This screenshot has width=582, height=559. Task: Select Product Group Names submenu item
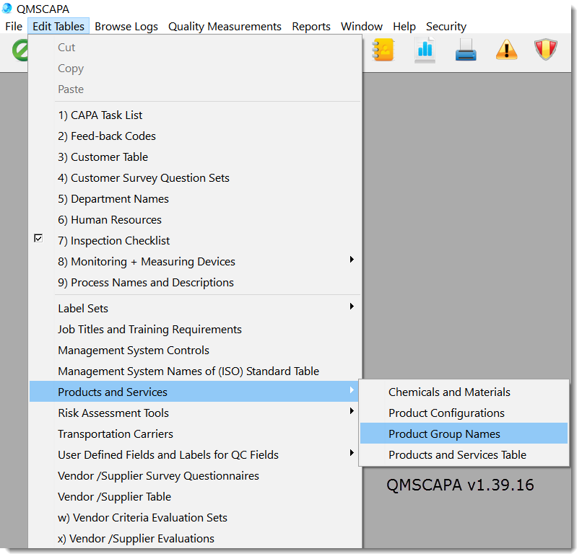[x=444, y=433]
